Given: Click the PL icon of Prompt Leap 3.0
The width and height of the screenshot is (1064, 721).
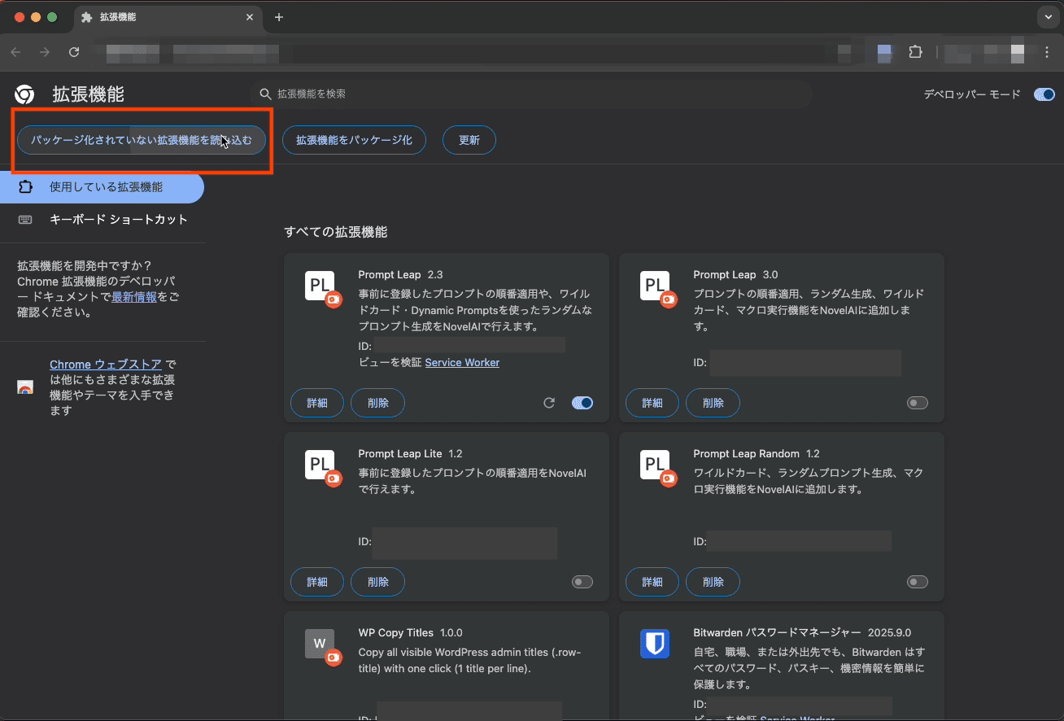Looking at the screenshot, I should point(656,286).
